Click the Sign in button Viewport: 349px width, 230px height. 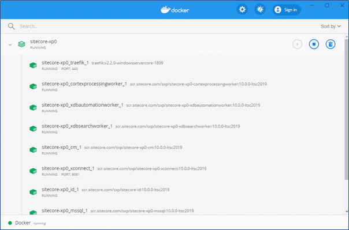(x=287, y=10)
